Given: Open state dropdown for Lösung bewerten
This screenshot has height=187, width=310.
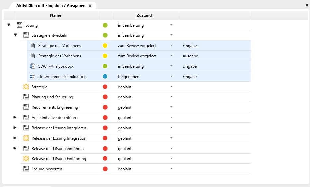Looking at the screenshot, I should click(171, 169).
